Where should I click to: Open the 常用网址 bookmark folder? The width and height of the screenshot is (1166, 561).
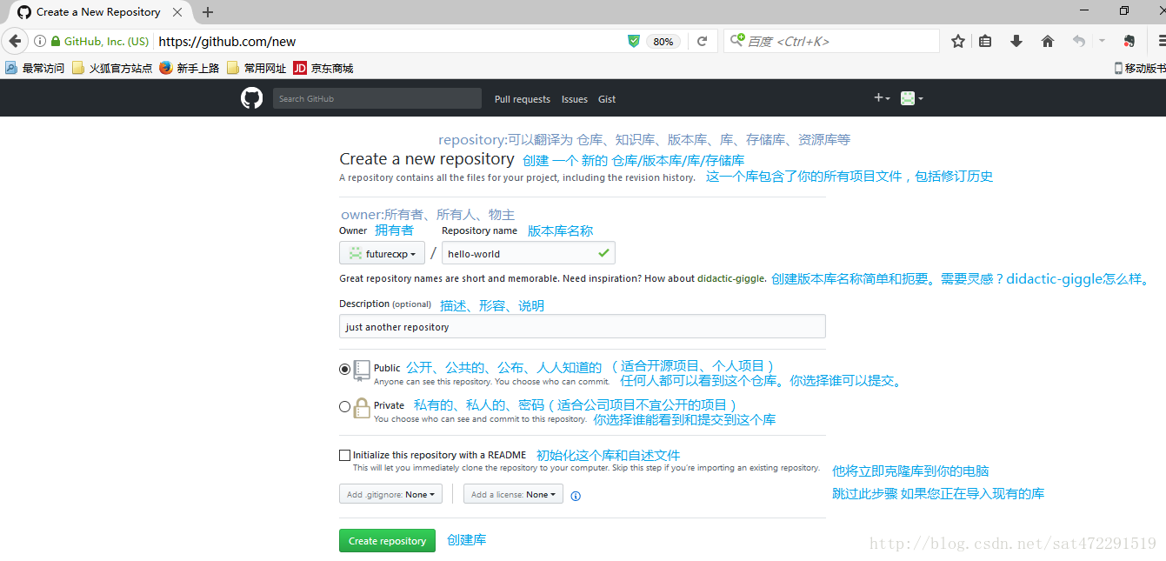(x=257, y=68)
